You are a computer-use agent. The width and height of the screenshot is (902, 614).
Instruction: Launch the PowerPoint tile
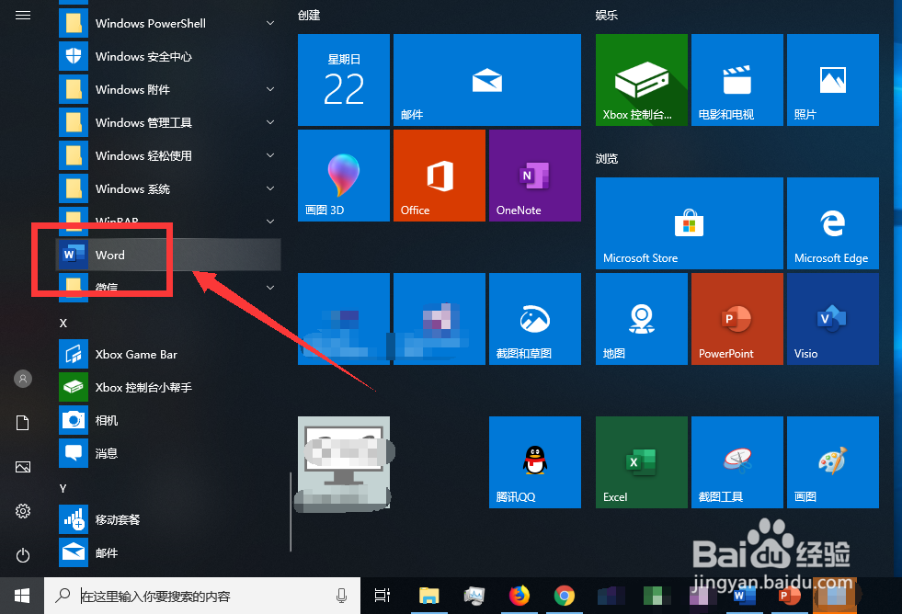point(736,319)
